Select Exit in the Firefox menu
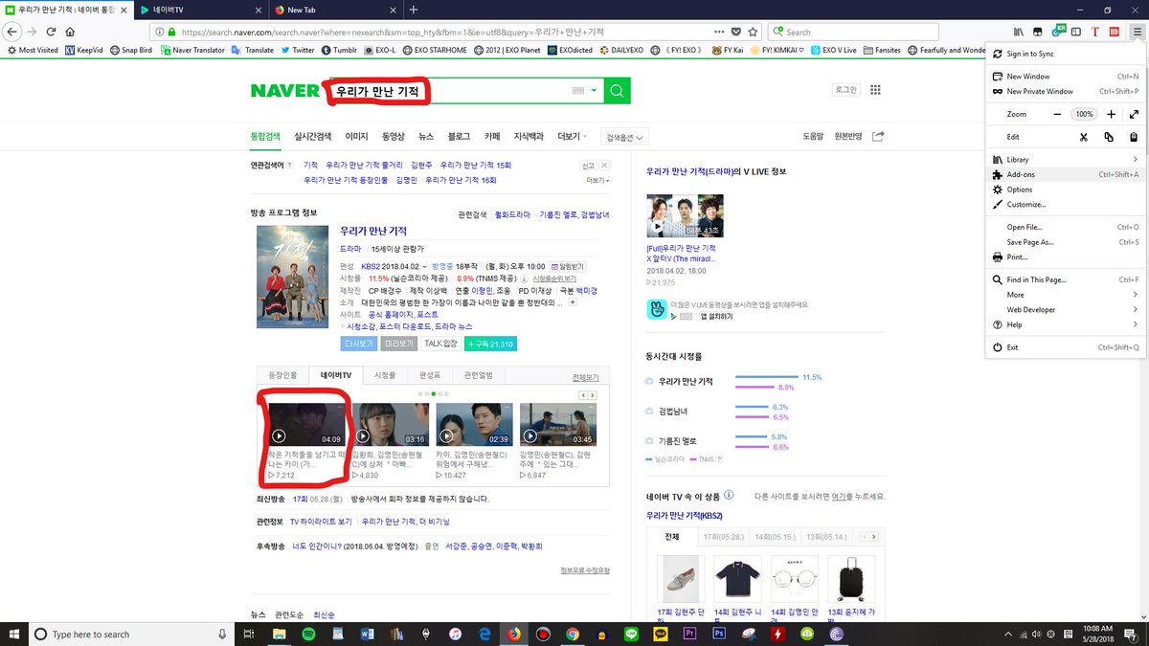 coord(1067,347)
